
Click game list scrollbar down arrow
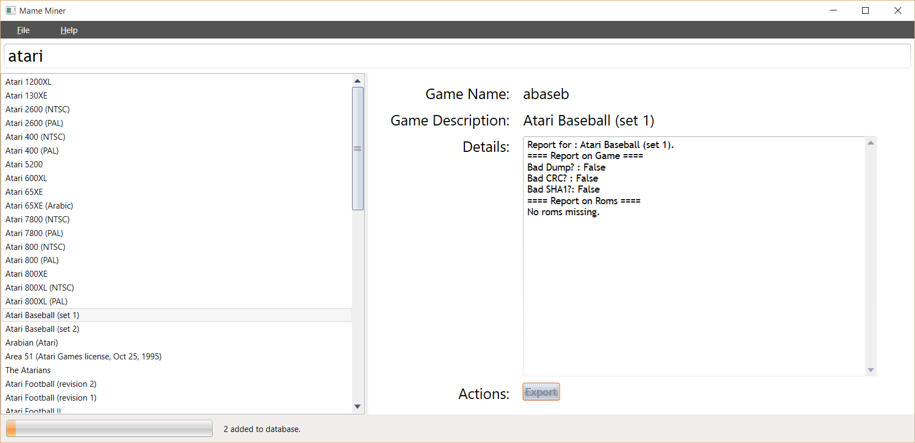(358, 407)
